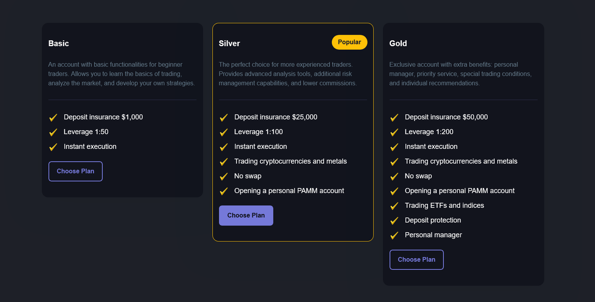Click the Gold plan description text
The width and height of the screenshot is (595, 302).
coord(460,74)
